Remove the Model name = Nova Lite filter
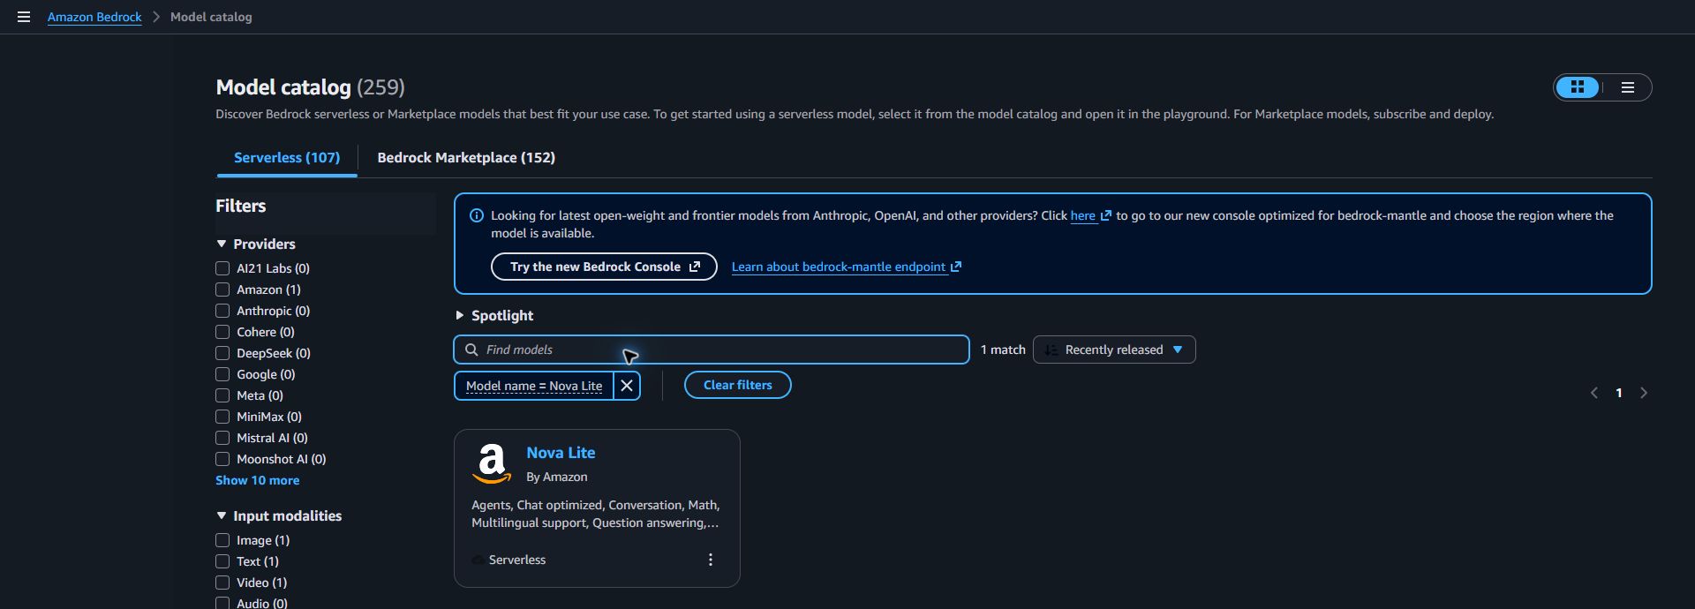Image resolution: width=1695 pixels, height=609 pixels. [x=627, y=386]
